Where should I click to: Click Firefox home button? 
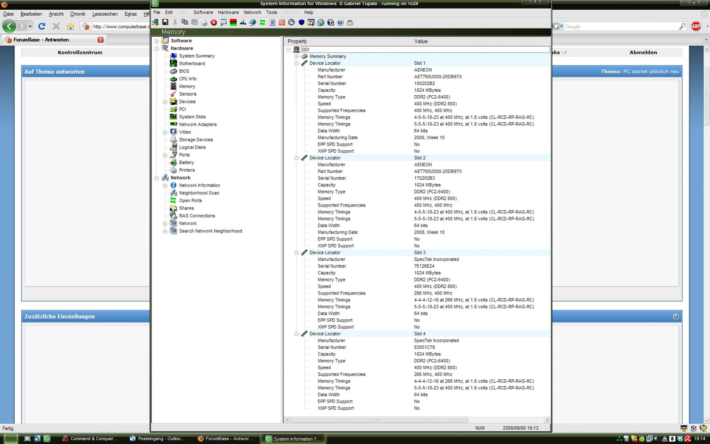tap(70, 26)
